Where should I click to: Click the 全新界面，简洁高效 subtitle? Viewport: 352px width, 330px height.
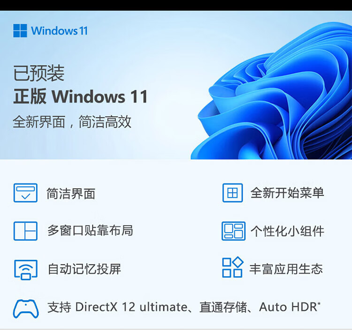click(72, 122)
